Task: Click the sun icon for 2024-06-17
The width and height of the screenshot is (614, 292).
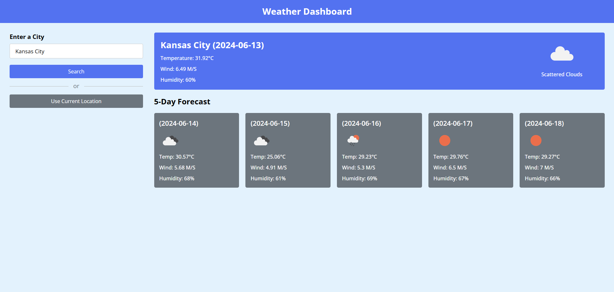Action: click(444, 140)
